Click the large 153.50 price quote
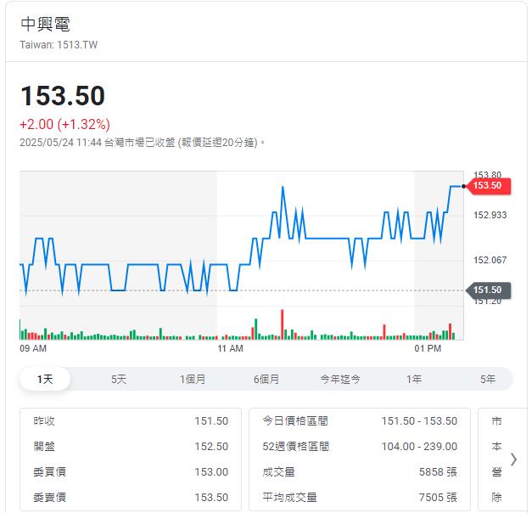 click(63, 96)
